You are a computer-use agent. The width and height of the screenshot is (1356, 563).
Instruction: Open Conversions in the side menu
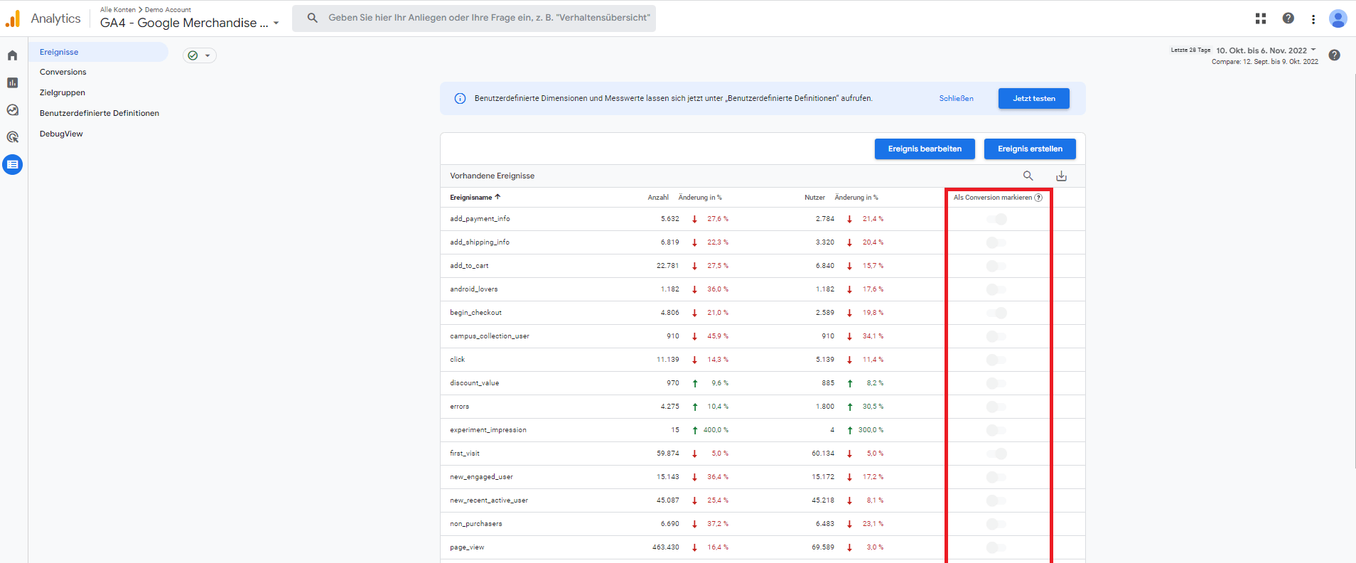coord(63,72)
